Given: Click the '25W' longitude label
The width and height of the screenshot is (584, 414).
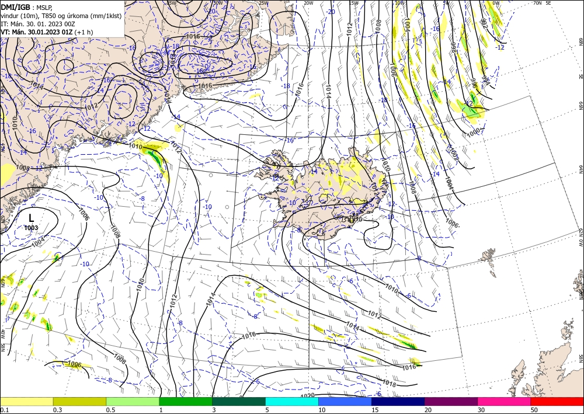Looking at the screenshot, I should click(x=263, y=3).
